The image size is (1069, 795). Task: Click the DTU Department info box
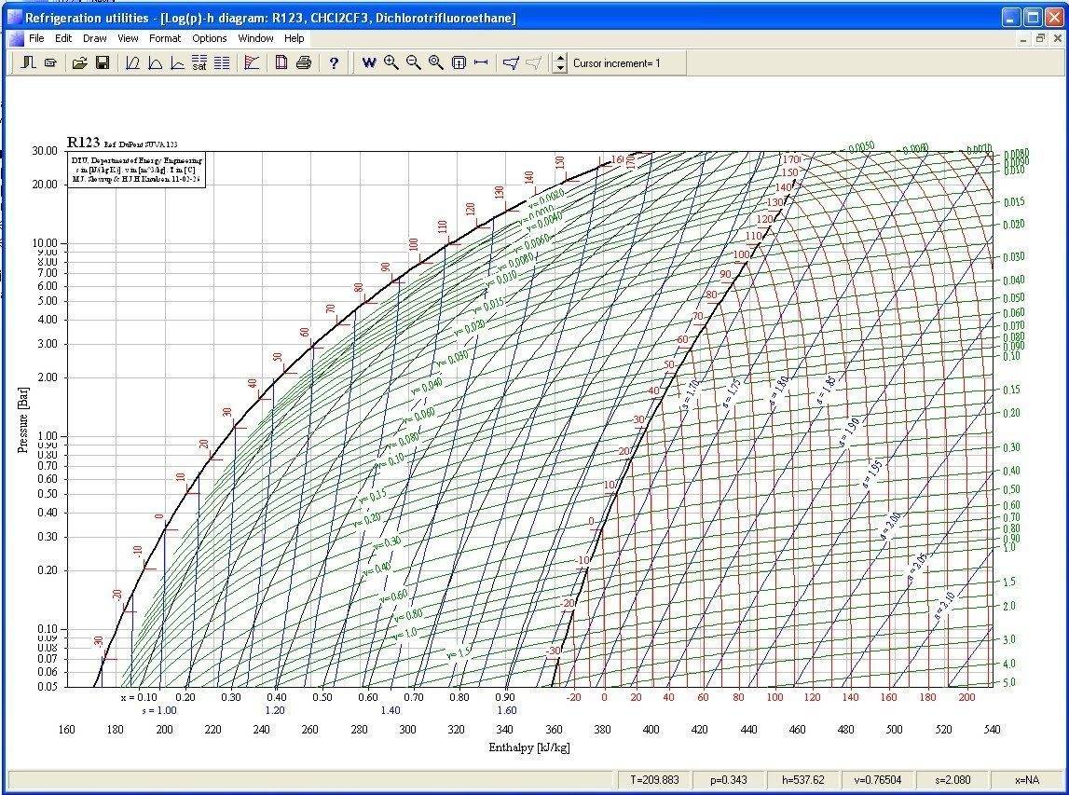coord(136,170)
